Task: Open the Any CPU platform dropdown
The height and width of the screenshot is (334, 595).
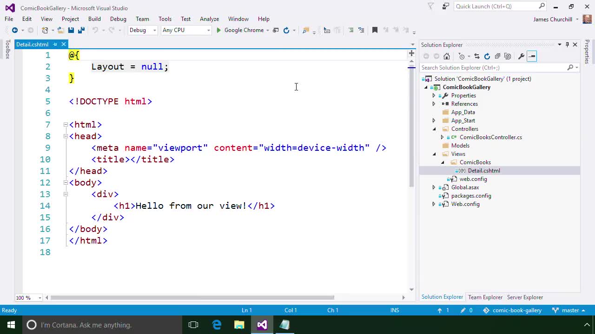Action: pos(208,30)
